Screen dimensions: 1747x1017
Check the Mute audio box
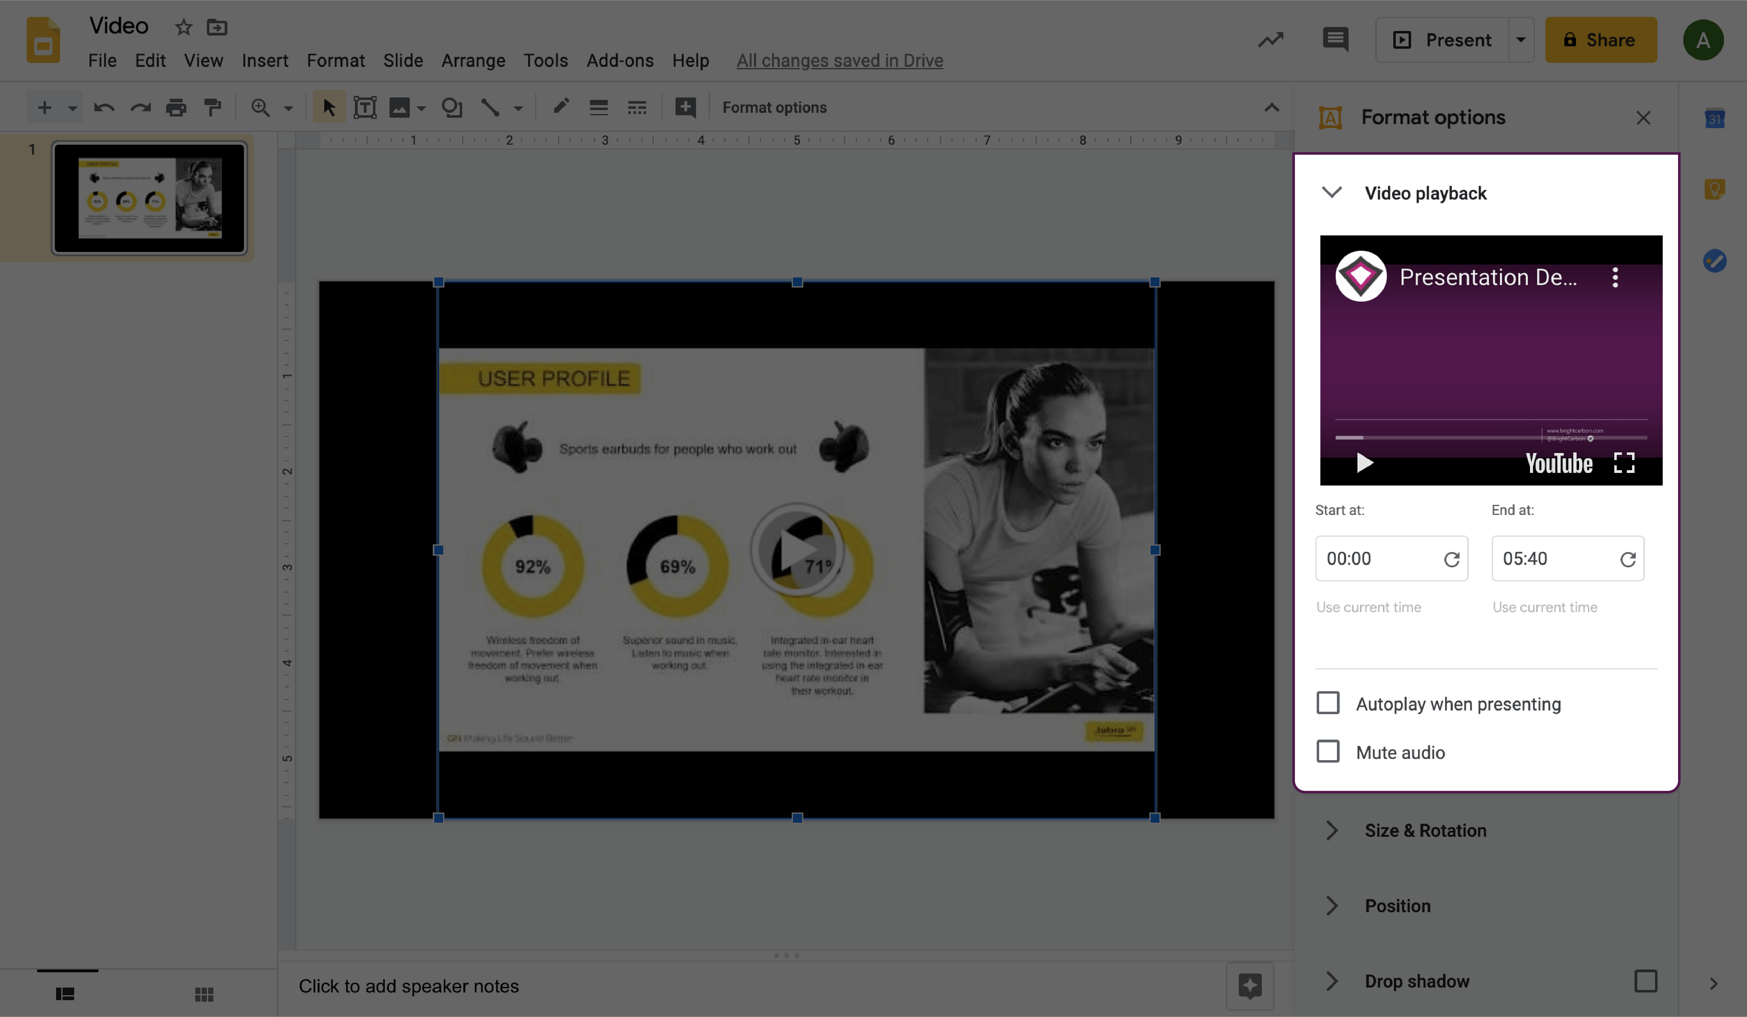coord(1328,752)
